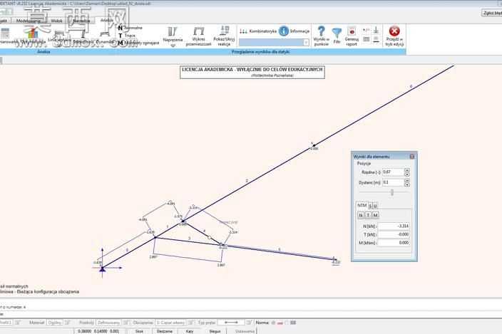This screenshot has height=334, width=502.
Task: Toggle the Biegun button
Action: (215, 331)
